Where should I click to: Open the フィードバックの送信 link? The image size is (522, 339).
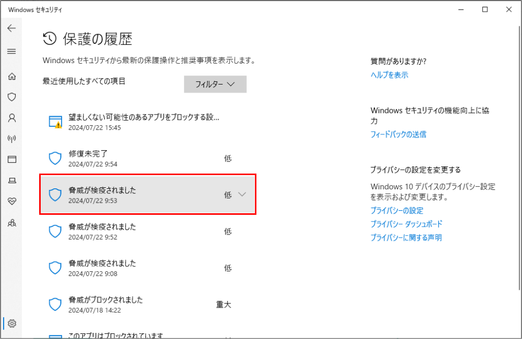click(x=398, y=134)
